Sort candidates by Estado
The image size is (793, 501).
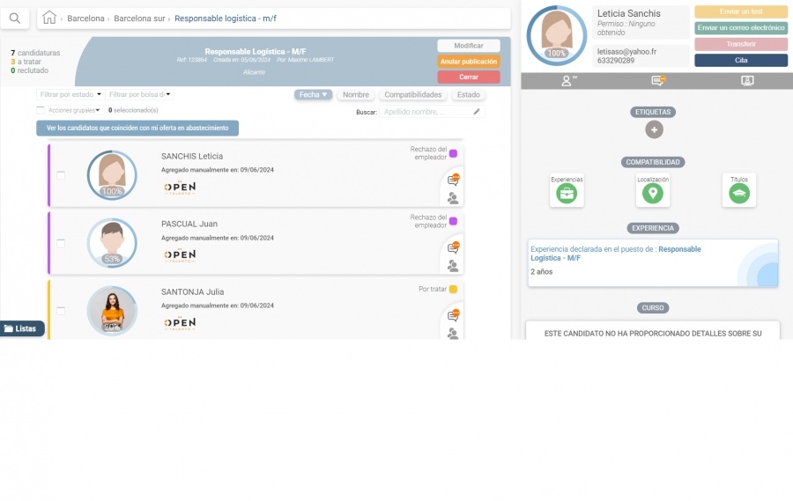point(469,94)
